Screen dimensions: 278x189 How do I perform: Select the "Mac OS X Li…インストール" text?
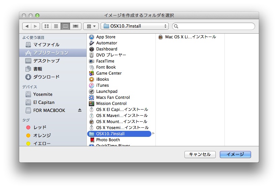pos(190,37)
